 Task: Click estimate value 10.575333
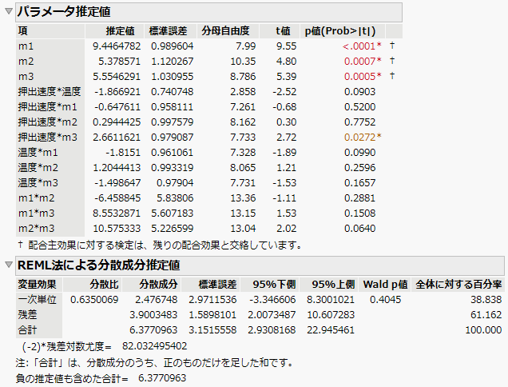117,229
